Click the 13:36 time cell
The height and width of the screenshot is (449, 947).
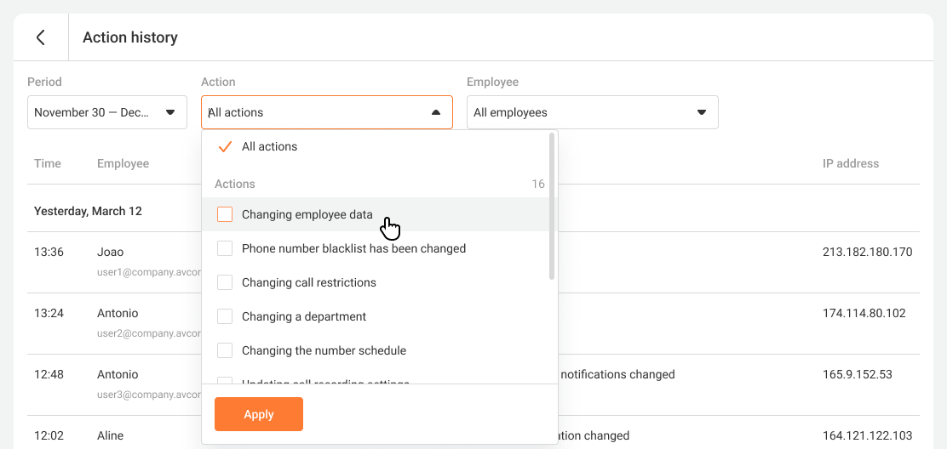point(49,252)
